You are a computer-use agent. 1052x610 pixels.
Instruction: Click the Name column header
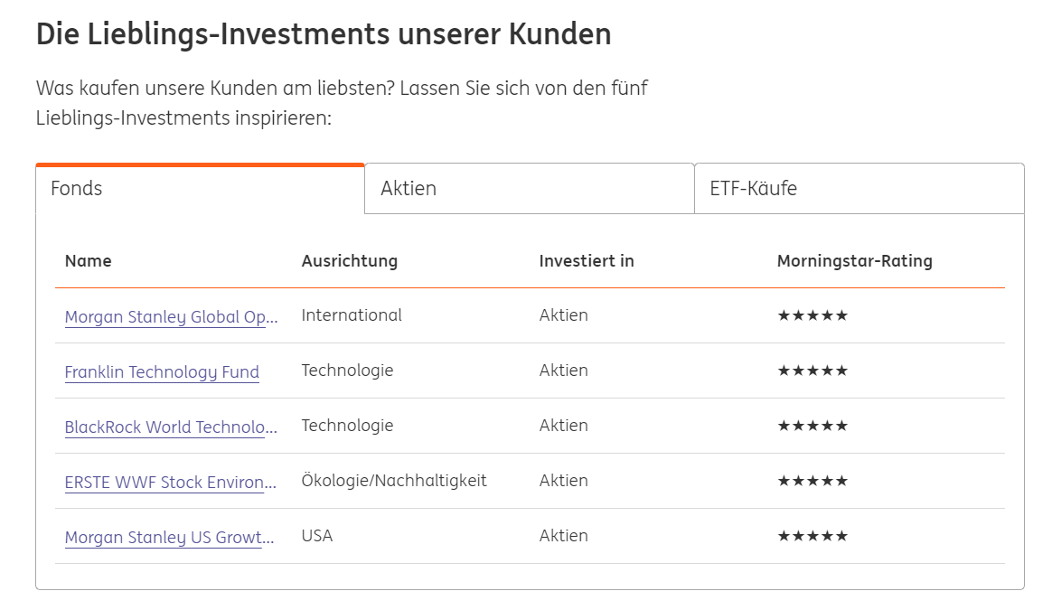point(89,261)
